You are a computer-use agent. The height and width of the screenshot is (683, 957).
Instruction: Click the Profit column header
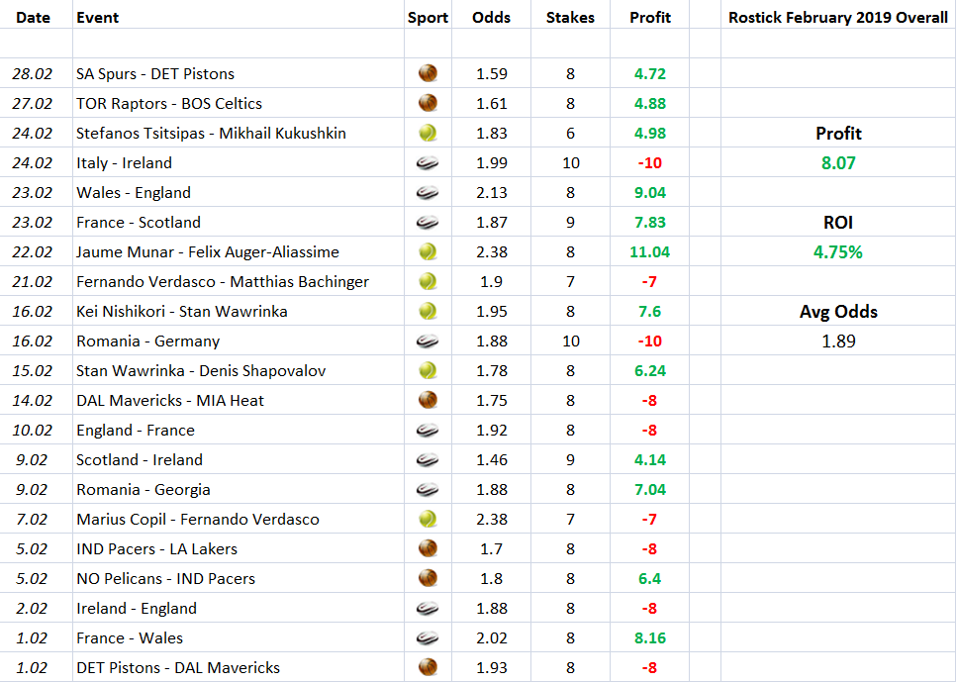click(x=650, y=17)
